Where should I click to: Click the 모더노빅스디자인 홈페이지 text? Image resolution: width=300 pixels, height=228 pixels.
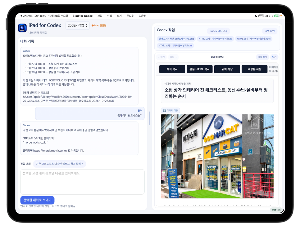tap(39, 138)
